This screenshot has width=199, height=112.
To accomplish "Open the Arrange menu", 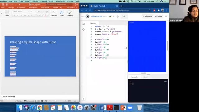I will (x=44, y=1).
